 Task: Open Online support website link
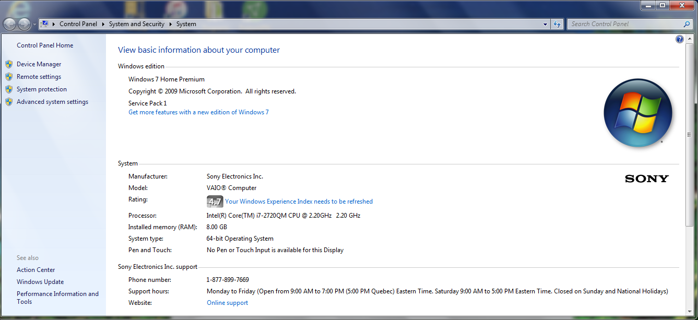pyautogui.click(x=228, y=303)
